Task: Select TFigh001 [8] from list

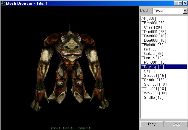Action: [x=152, y=45]
